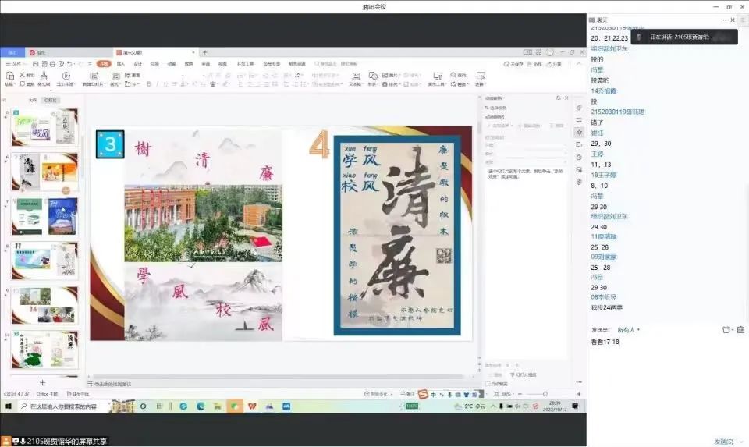Click the Windows Start button
749x447 pixels.
8,406
